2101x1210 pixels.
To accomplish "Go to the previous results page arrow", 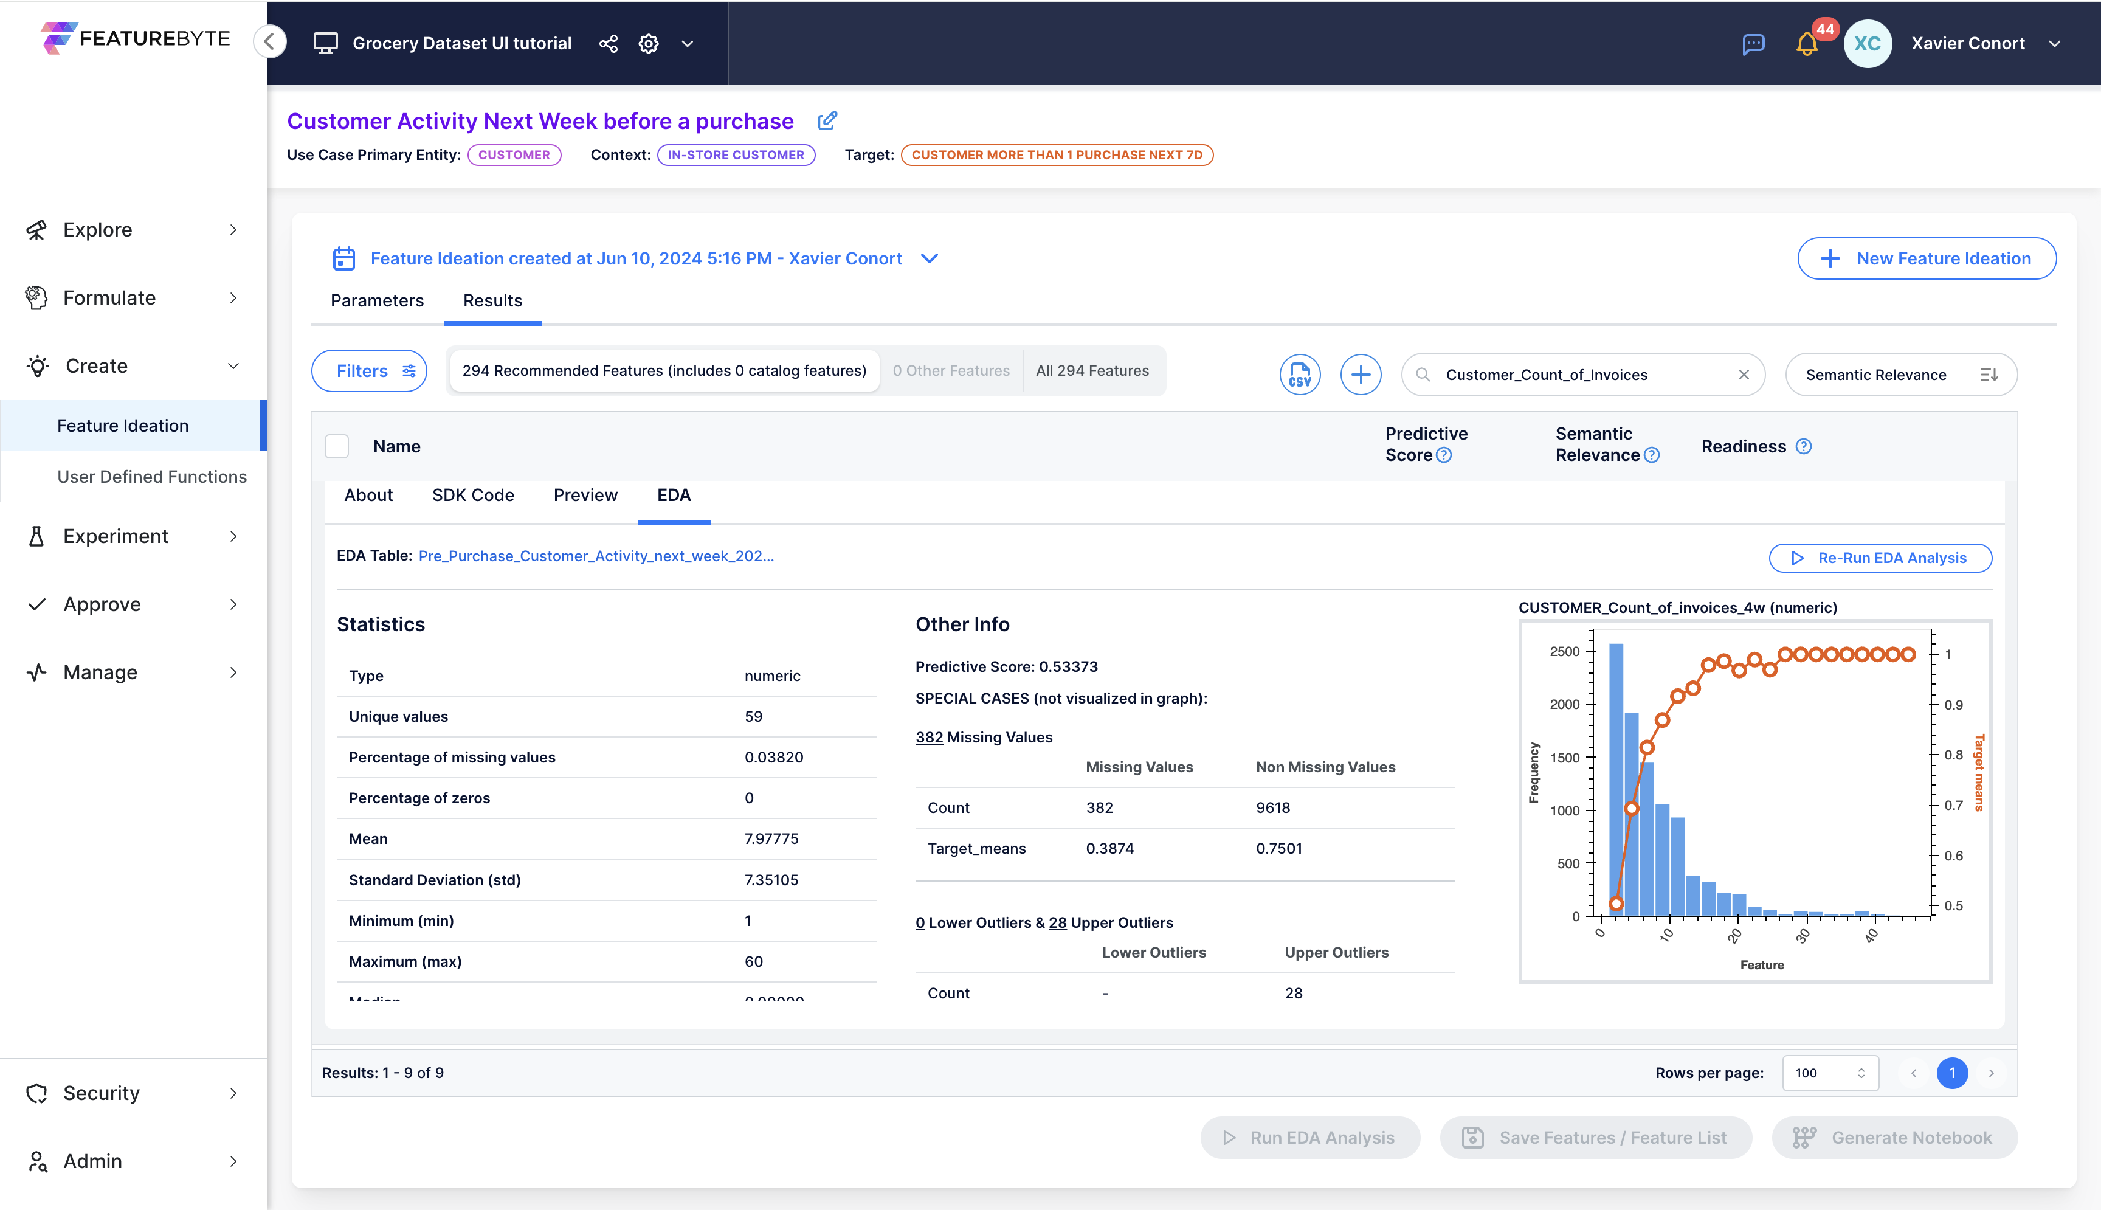I will (x=1913, y=1073).
